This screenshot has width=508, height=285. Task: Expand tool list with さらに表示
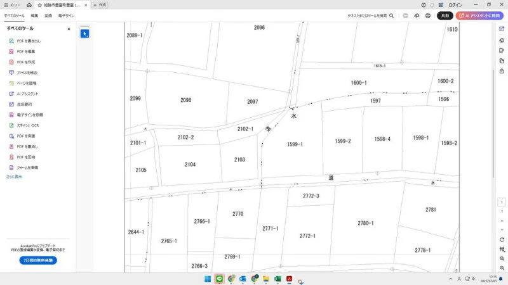pos(14,177)
